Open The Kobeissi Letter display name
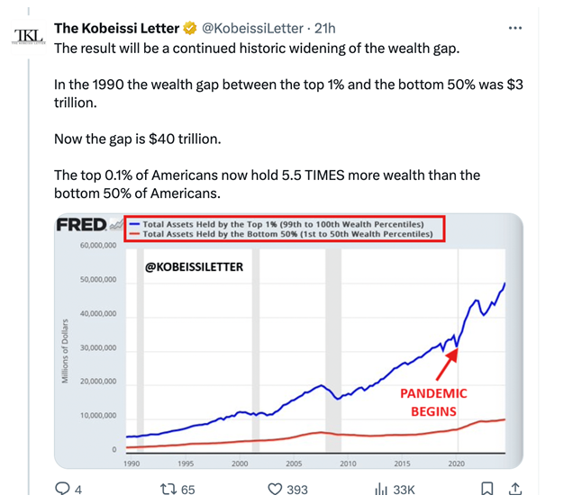This screenshot has width=573, height=504. (x=117, y=28)
